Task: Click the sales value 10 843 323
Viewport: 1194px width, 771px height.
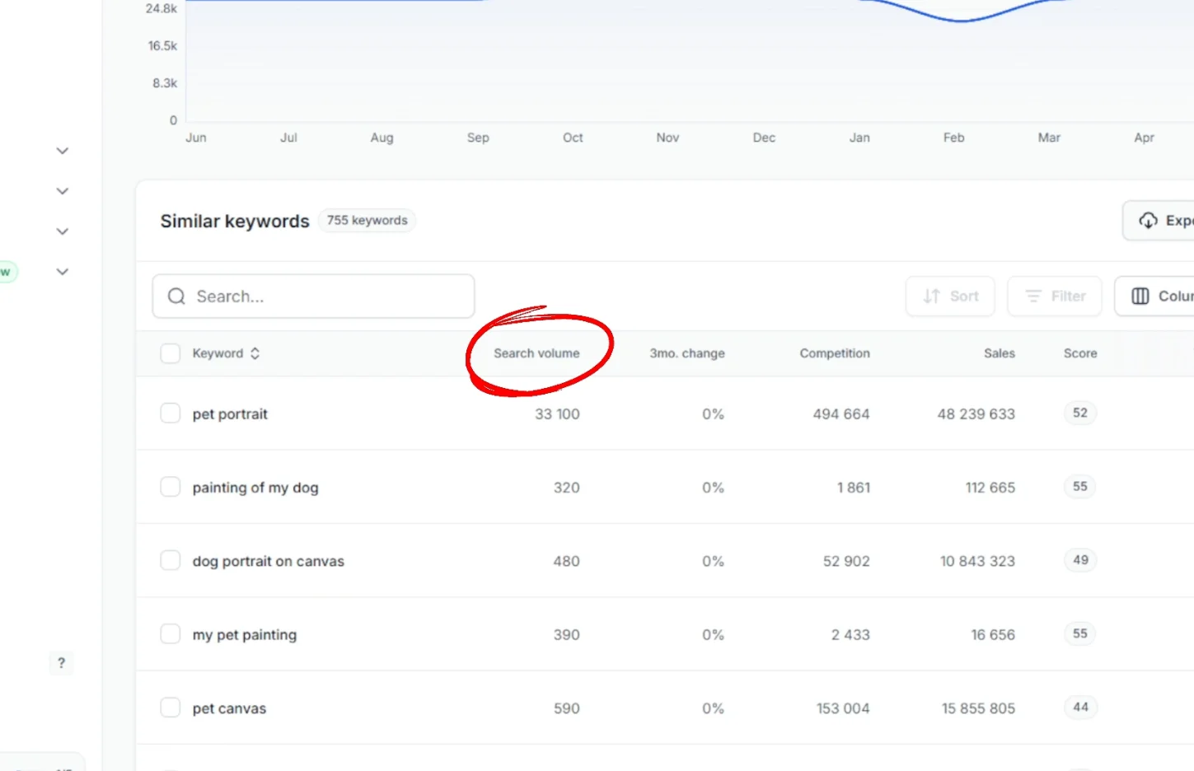Action: coord(977,561)
